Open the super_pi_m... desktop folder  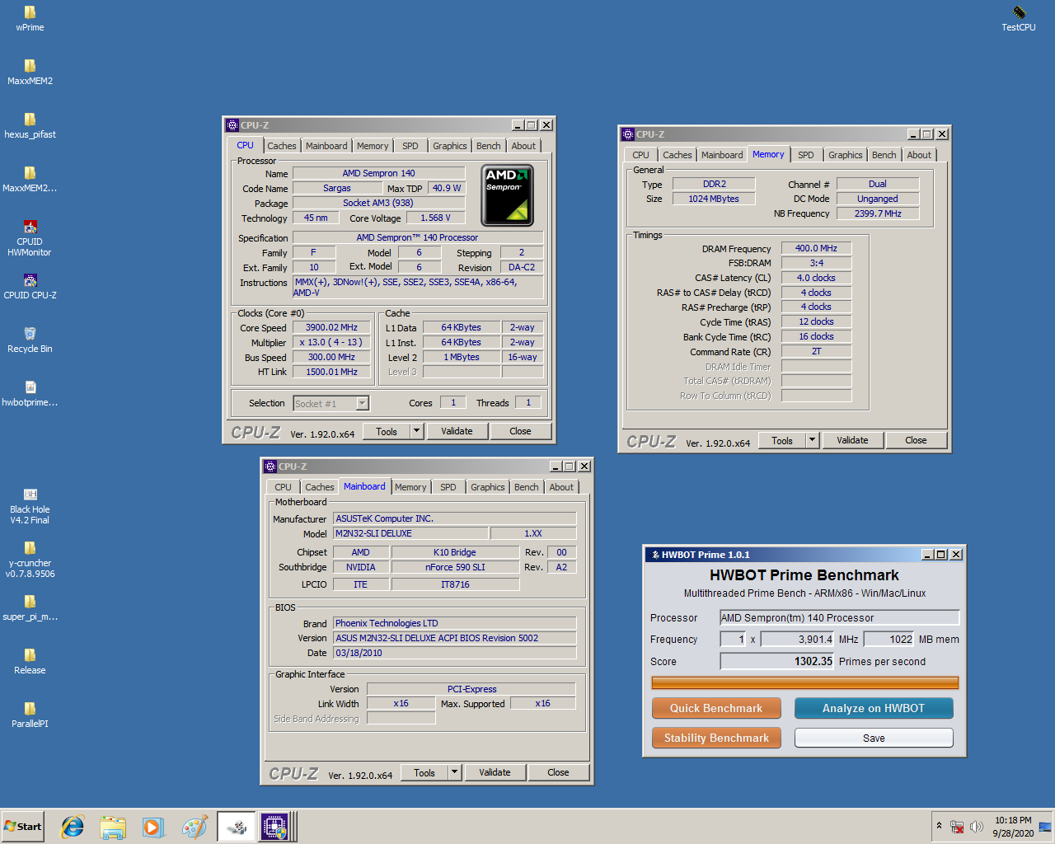pos(30,607)
